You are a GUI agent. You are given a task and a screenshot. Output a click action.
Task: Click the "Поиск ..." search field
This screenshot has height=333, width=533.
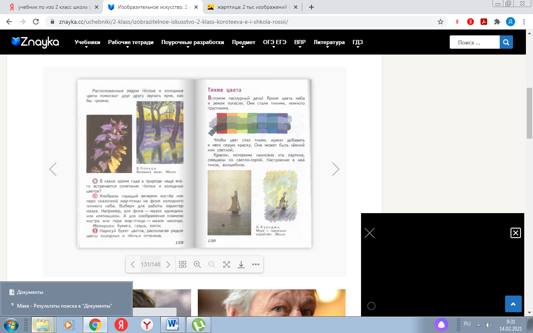(475, 42)
